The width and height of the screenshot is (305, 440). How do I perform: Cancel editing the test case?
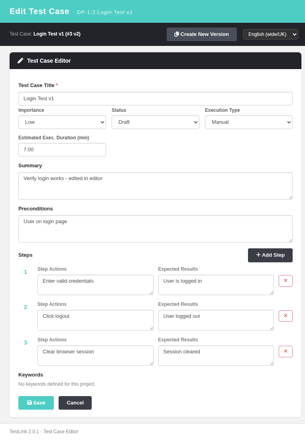75,403
